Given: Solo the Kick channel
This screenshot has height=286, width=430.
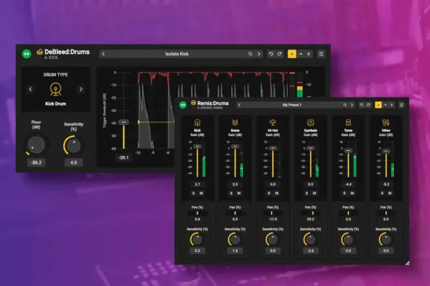Looking at the screenshot, I should (194, 193).
